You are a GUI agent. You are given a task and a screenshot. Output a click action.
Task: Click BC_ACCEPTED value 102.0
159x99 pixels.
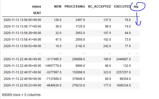tap(107, 40)
